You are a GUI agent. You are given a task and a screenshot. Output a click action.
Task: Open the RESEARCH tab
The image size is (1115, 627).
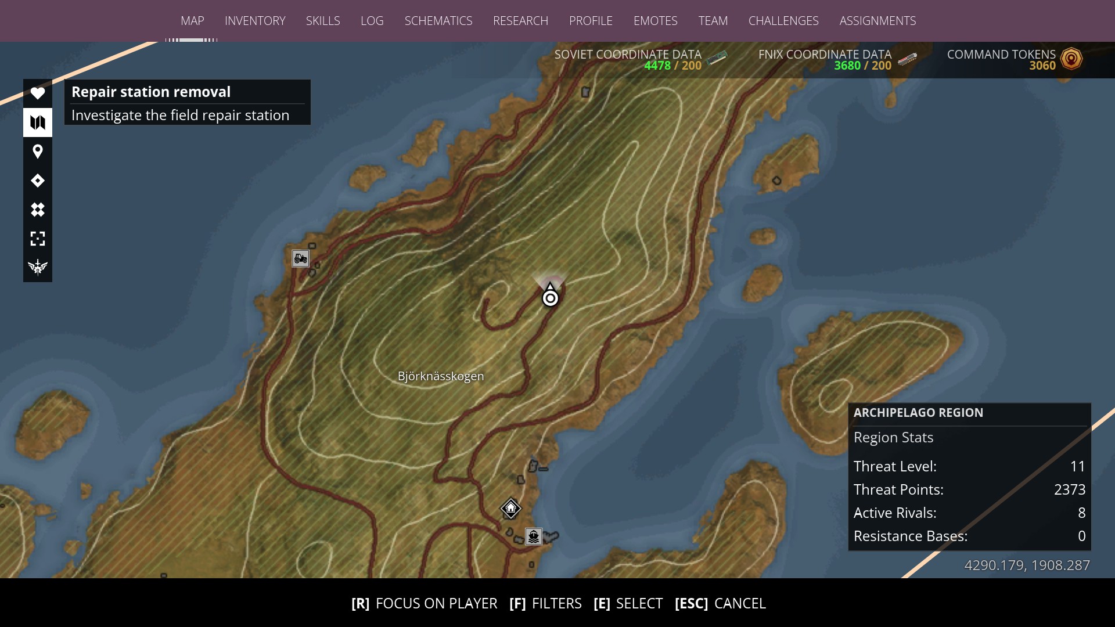click(520, 21)
